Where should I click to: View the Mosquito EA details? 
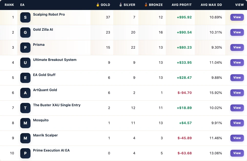[x=237, y=123]
